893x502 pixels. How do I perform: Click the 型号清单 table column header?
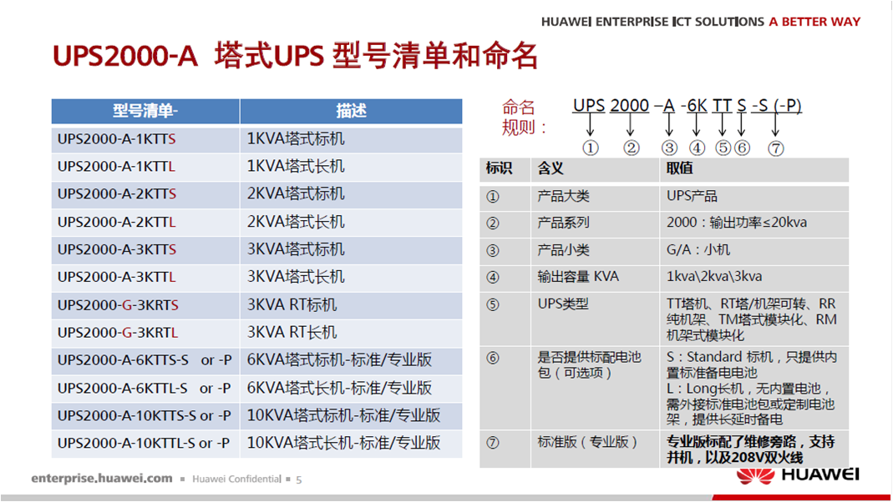[145, 112]
